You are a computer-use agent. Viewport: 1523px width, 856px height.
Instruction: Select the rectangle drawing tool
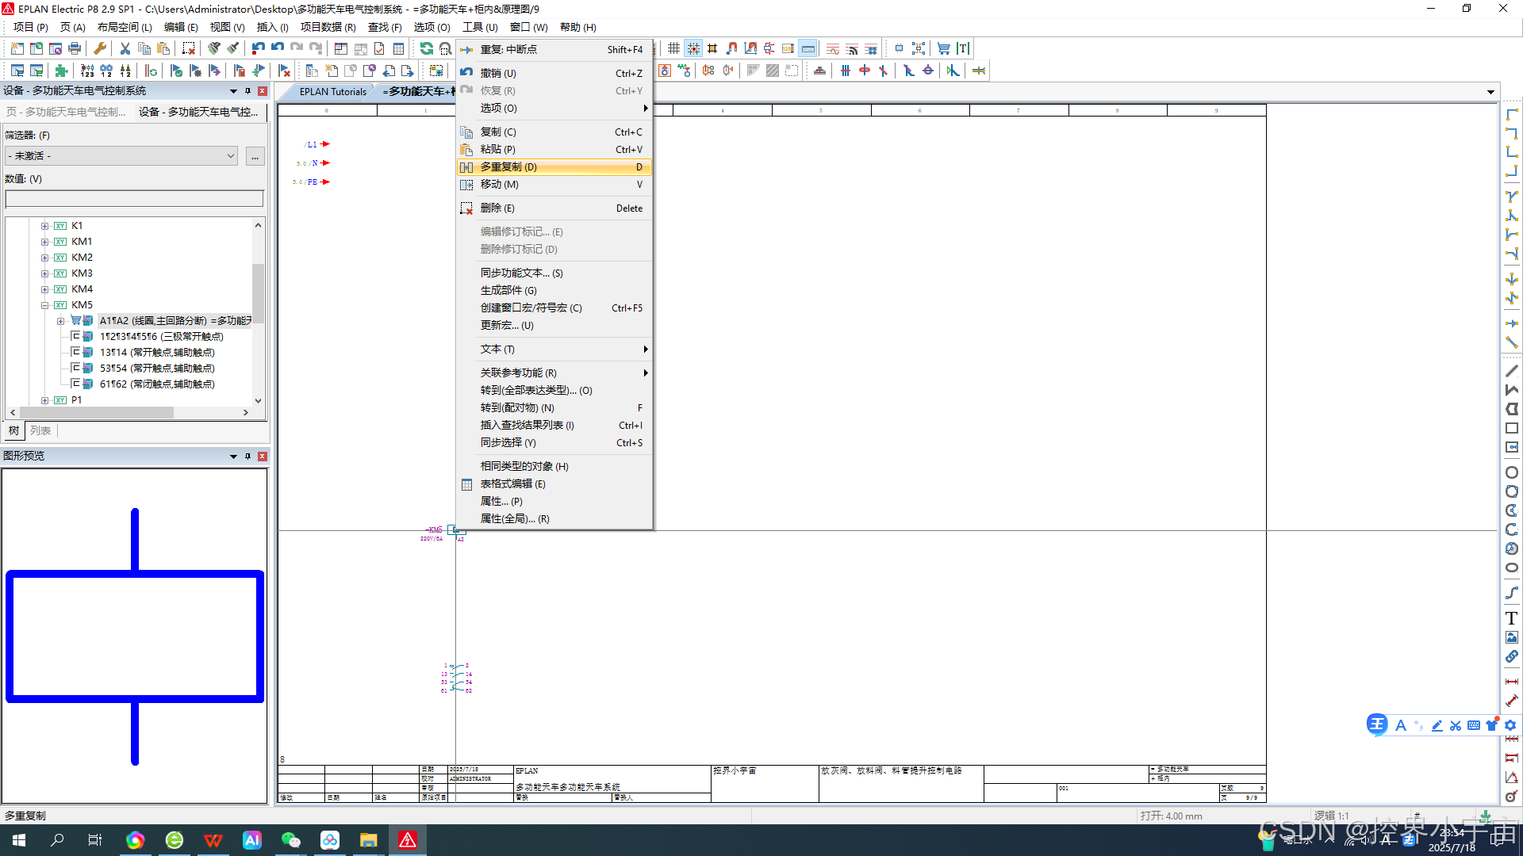1512,428
